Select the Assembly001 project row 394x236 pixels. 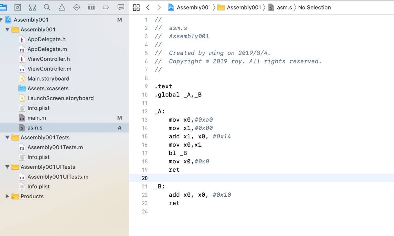pyautogui.click(x=64, y=20)
